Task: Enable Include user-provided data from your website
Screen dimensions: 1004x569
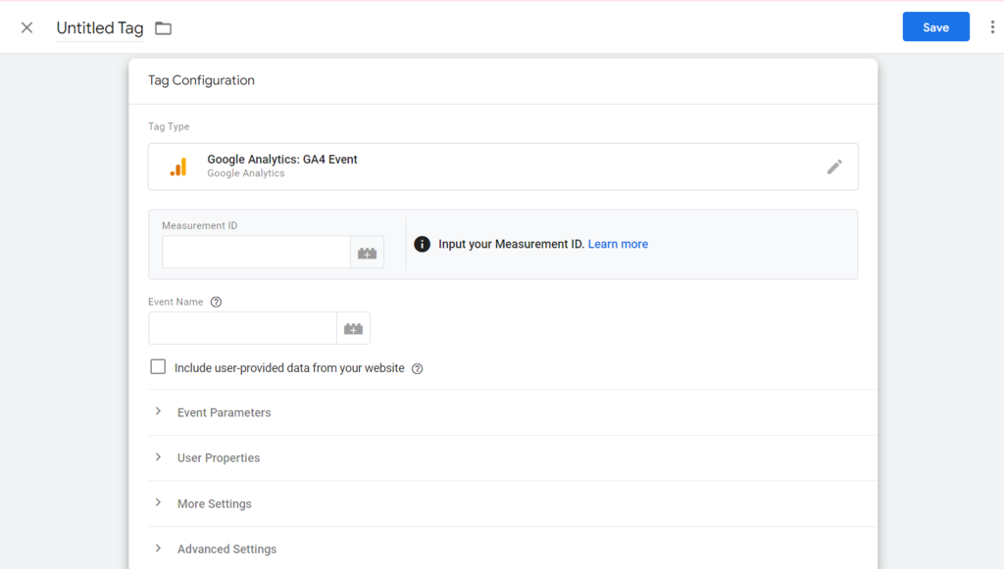Action: click(158, 366)
